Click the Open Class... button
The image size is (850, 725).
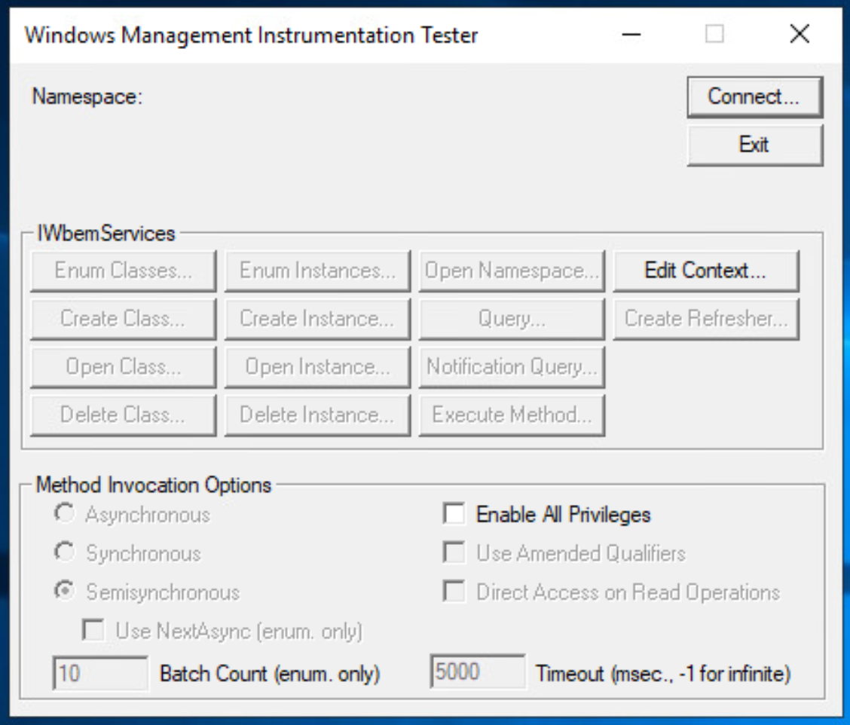point(123,367)
